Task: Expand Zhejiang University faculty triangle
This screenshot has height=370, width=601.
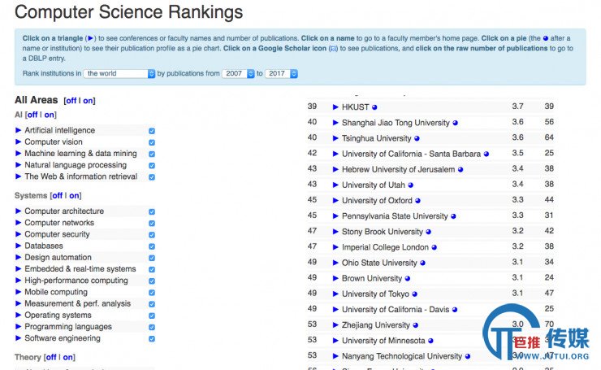Action: point(335,325)
